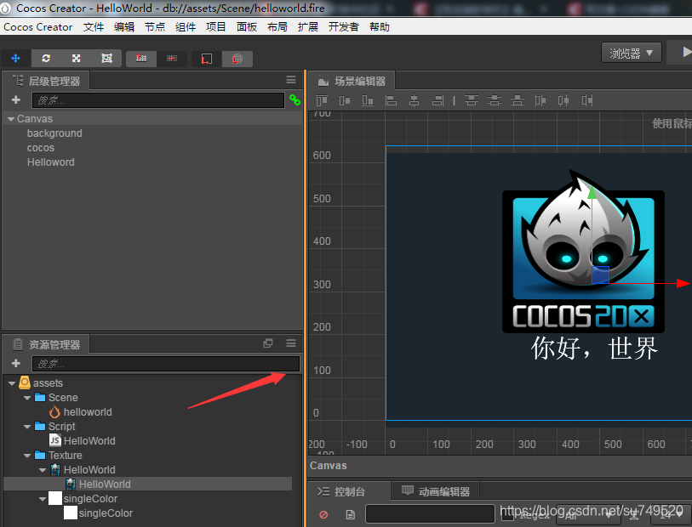Image resolution: width=692 pixels, height=527 pixels.
Task: Switch to the 动画编辑器 tab
Action: coord(436,491)
